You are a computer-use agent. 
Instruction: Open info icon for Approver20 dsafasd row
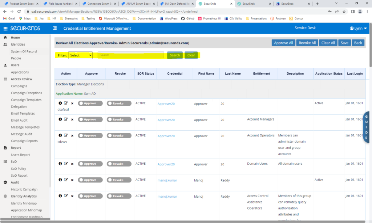tap(60, 103)
